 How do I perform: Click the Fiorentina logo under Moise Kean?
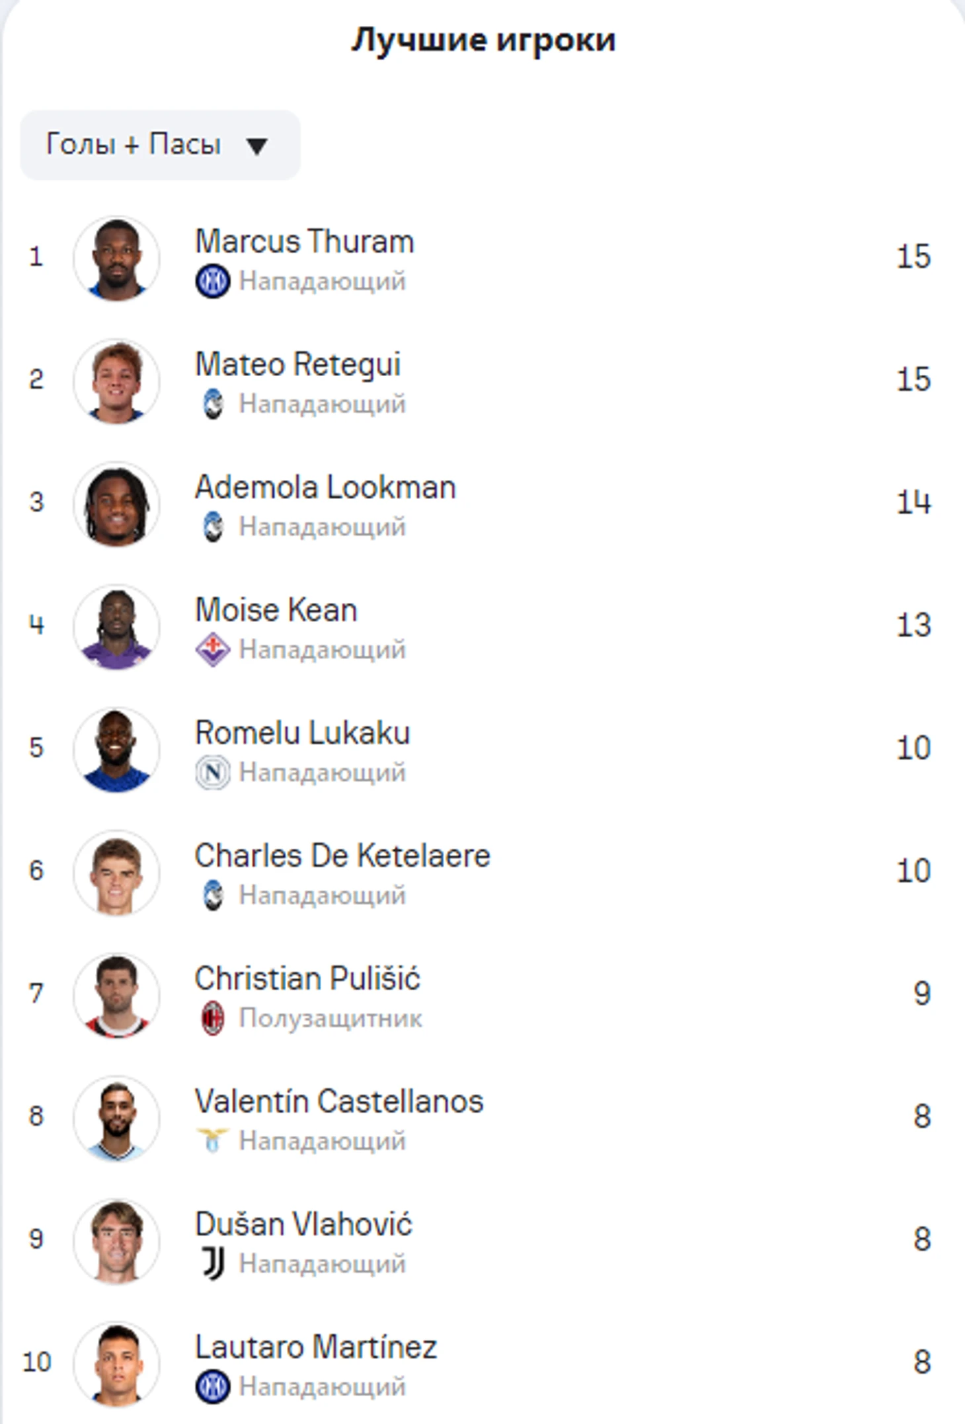pyautogui.click(x=213, y=650)
